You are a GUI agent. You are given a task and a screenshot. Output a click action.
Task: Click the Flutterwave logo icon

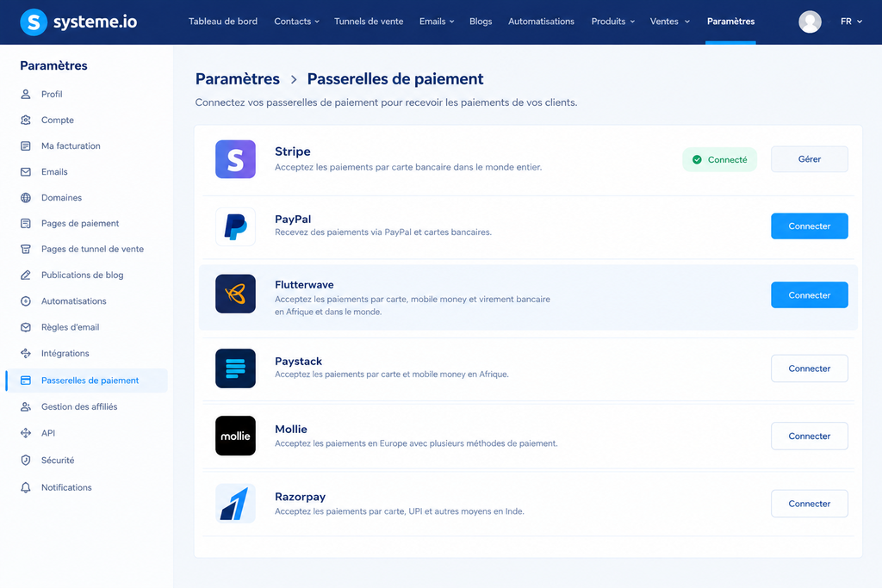(x=235, y=294)
